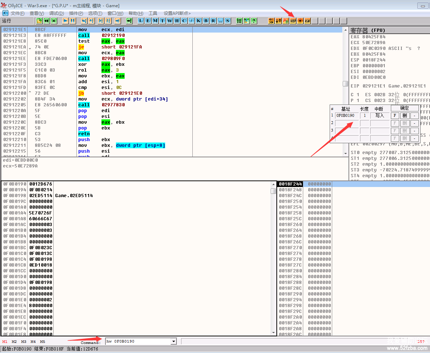Image resolution: width=430 pixels, height=353 pixels.
Task: Open help with question mark icon
Action: 254,21
